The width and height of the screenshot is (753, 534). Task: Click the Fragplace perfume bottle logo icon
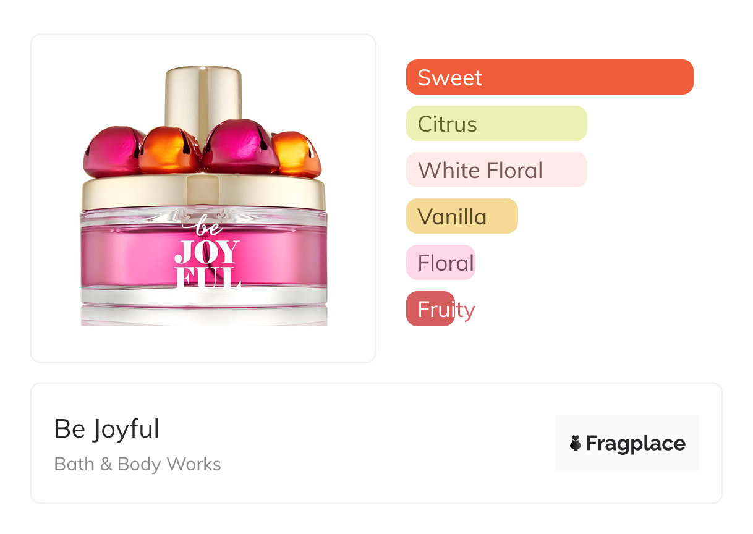click(576, 443)
